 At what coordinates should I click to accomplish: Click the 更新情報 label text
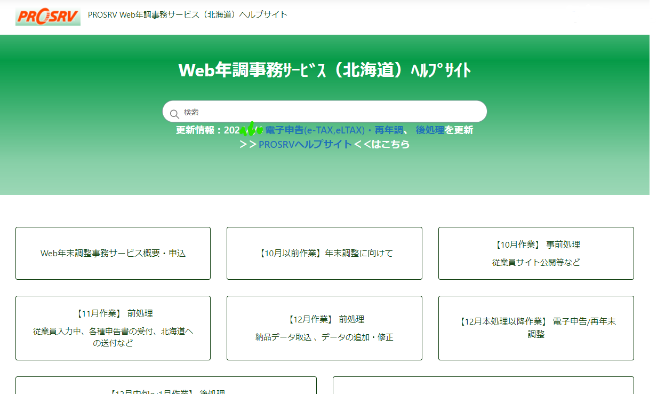[x=196, y=130]
